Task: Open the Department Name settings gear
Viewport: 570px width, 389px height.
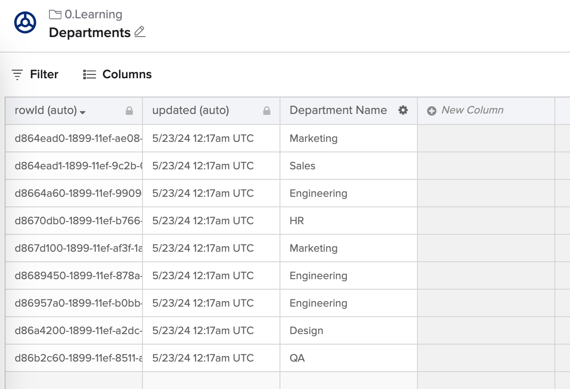Action: [403, 110]
